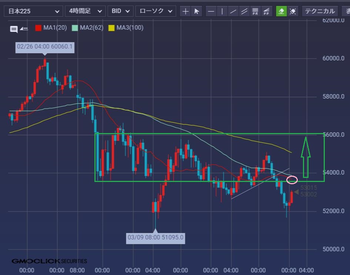Image resolution: width=350 pixels, height=275 pixels.
Task: Activate the Fibonacci retracement (FR) tool
Action: [x=255, y=11]
